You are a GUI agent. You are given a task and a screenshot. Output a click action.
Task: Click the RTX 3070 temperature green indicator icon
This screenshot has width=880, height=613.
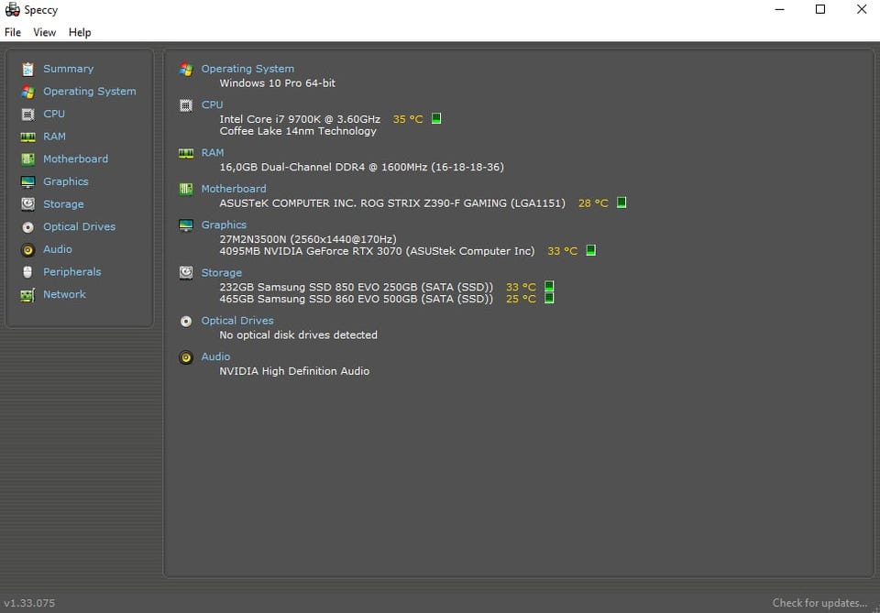590,250
